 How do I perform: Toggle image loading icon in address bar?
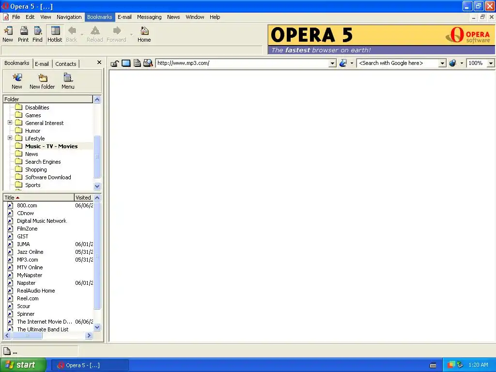126,63
